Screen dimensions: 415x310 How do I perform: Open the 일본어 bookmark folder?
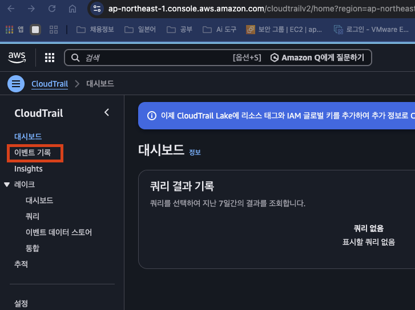click(140, 29)
